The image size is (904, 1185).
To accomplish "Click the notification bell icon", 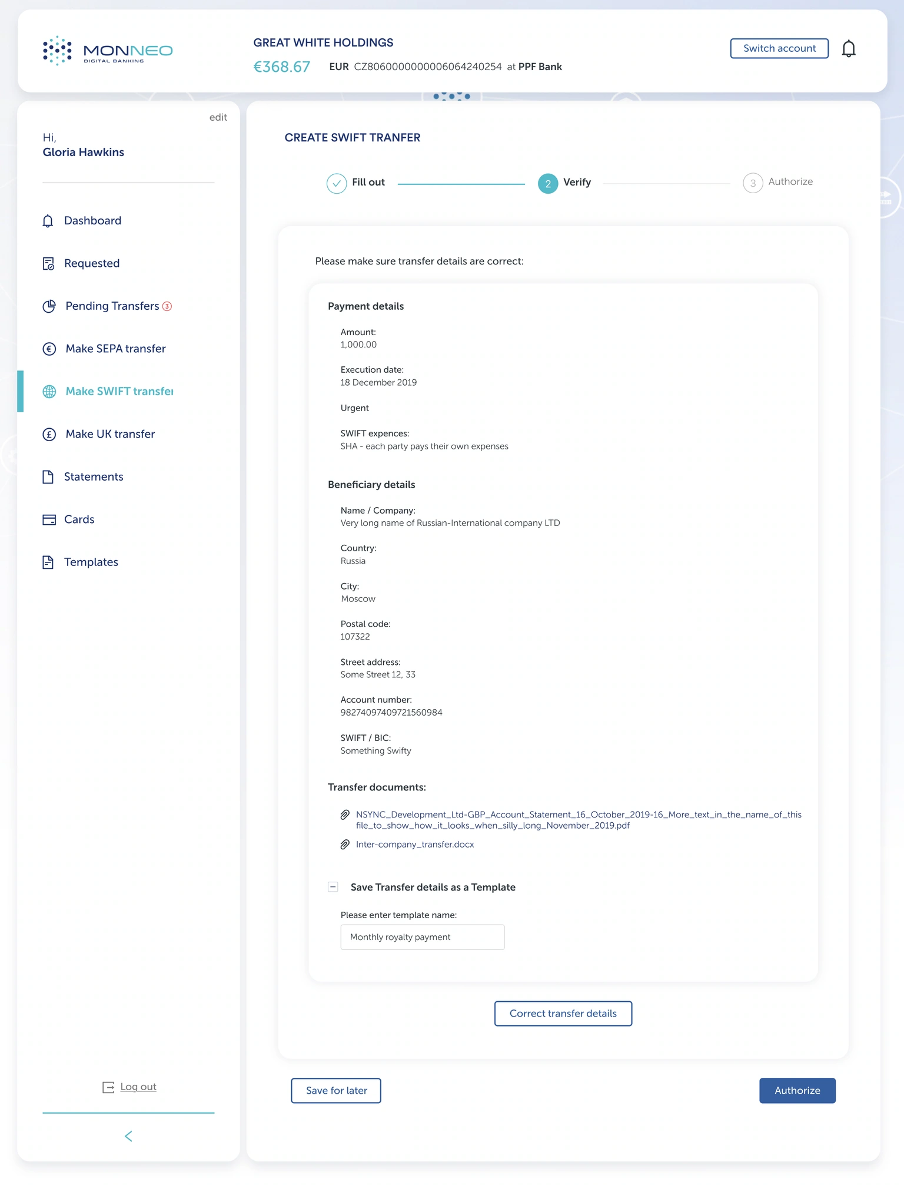I will [x=848, y=49].
